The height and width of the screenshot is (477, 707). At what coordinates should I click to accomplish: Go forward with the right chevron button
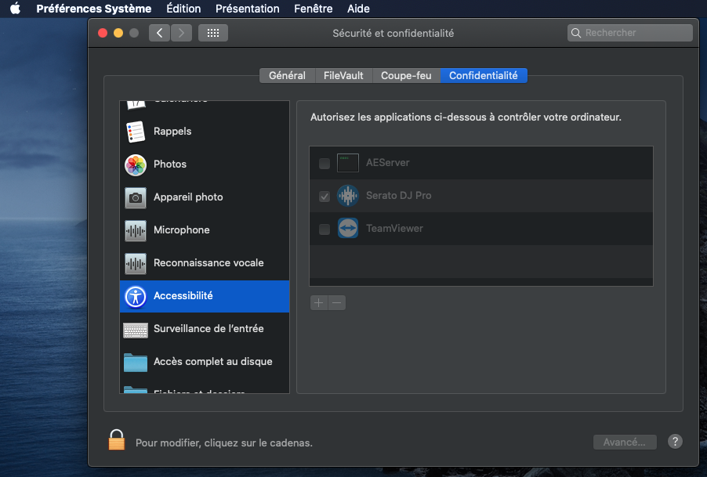tap(181, 33)
